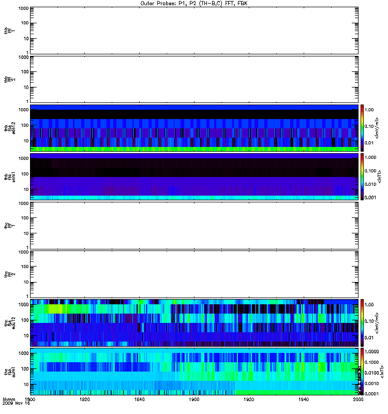
Task: Click the '1.000' value on thb scm1 colorbar
Action: point(370,157)
